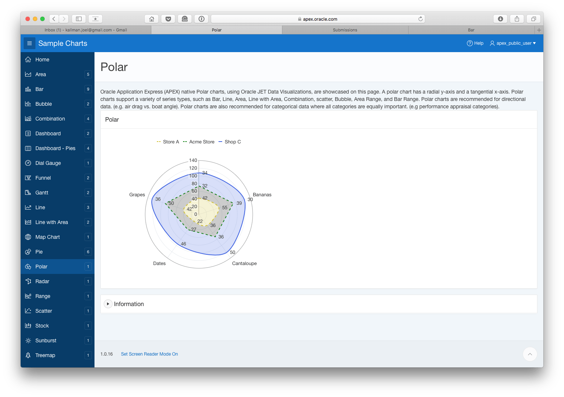Open the Combination menu entry
564x397 pixels.
(58, 119)
